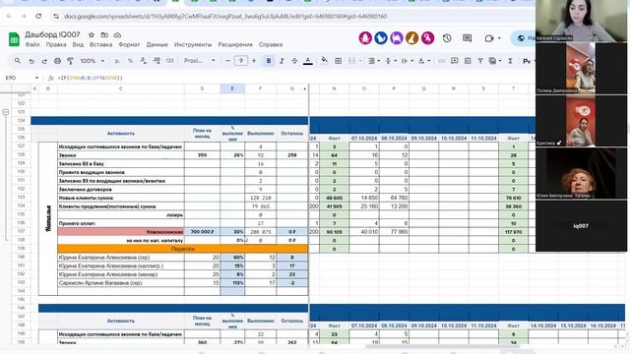Decrease decimal places

tap(144, 61)
